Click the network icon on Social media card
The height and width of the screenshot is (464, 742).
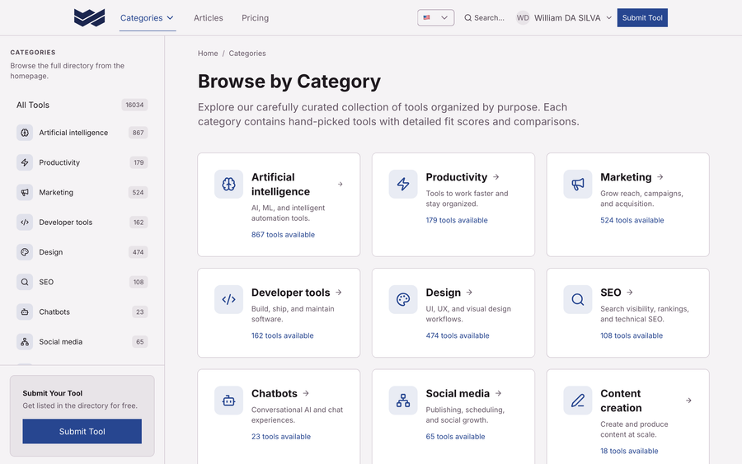click(403, 401)
